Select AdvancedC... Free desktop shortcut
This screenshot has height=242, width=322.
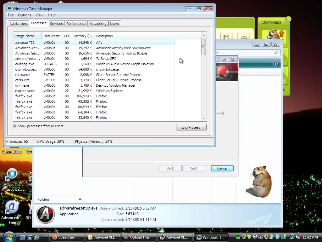click(12, 212)
